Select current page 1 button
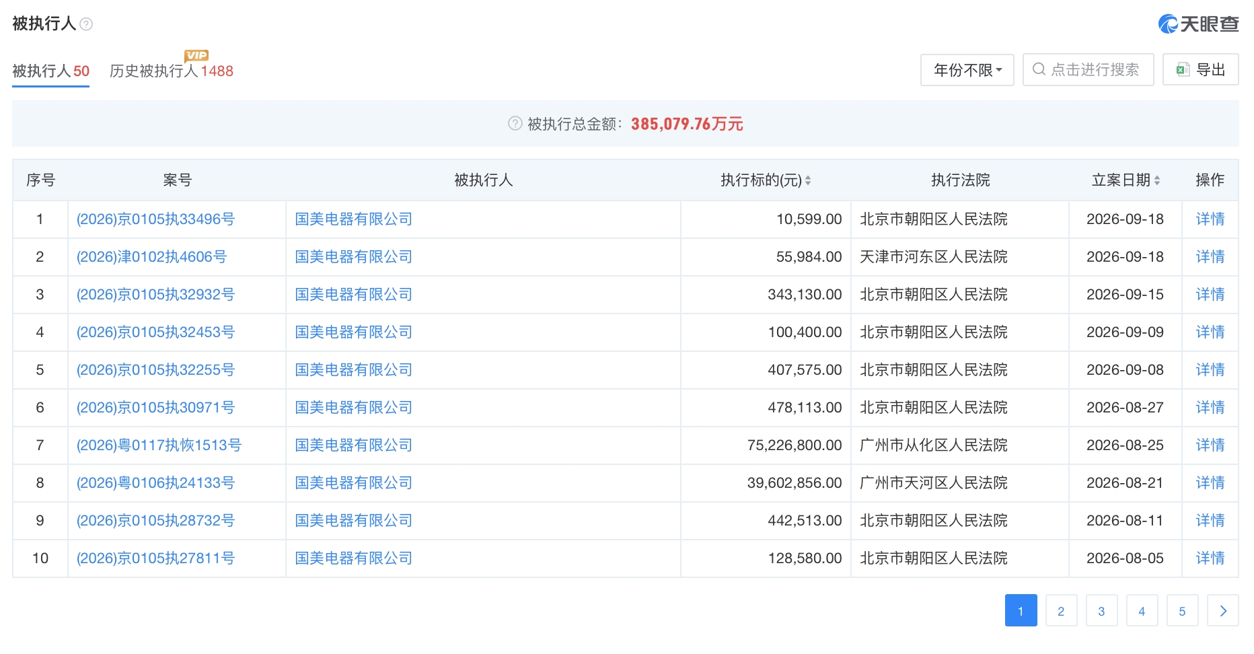 (x=1021, y=611)
